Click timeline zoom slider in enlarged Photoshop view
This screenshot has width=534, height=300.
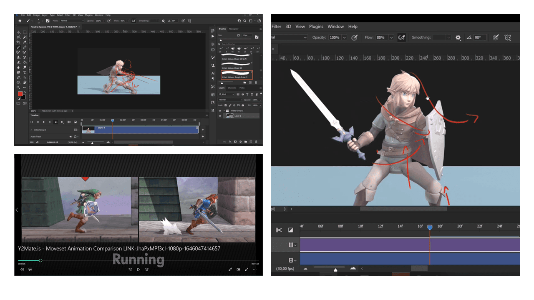(336, 270)
